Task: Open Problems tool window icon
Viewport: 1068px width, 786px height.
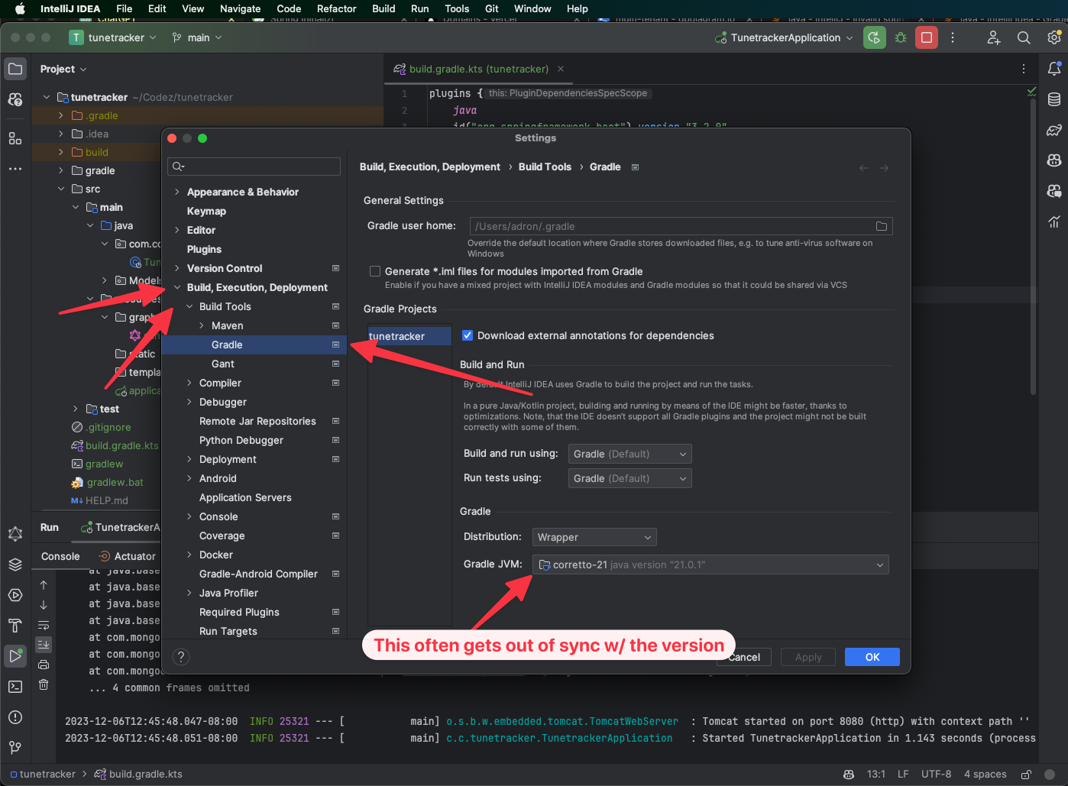Action: (x=15, y=716)
